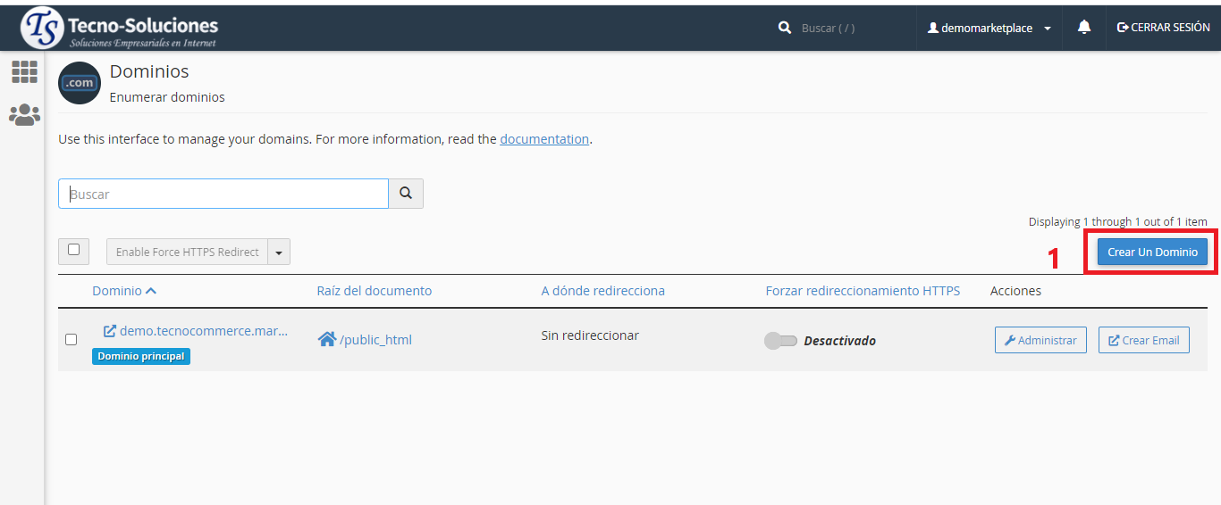
Task: Click the Crear Un Dominio button
Action: coord(1152,252)
